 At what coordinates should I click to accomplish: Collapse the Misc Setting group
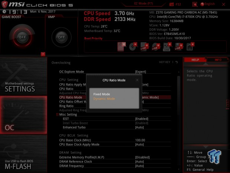pos(57,115)
